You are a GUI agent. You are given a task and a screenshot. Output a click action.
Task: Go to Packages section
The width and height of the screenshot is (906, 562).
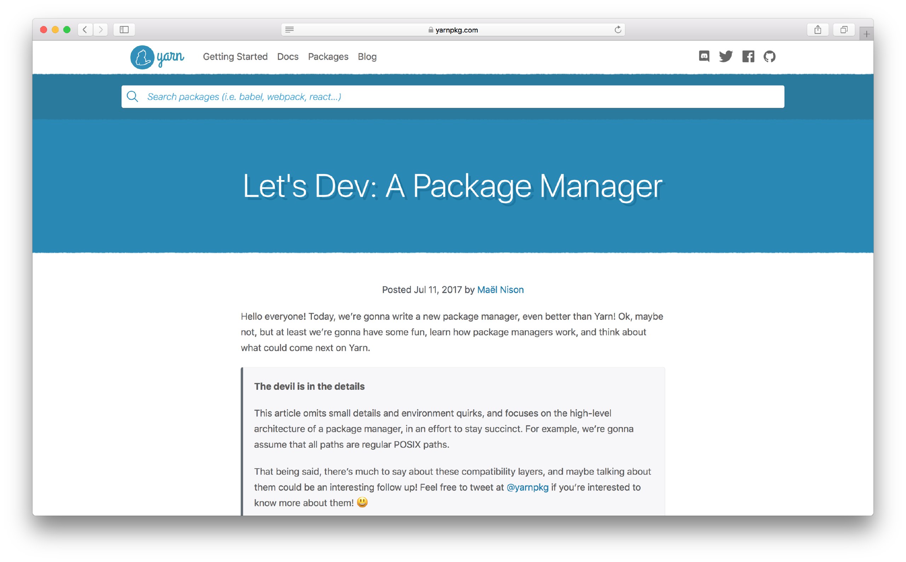tap(328, 57)
